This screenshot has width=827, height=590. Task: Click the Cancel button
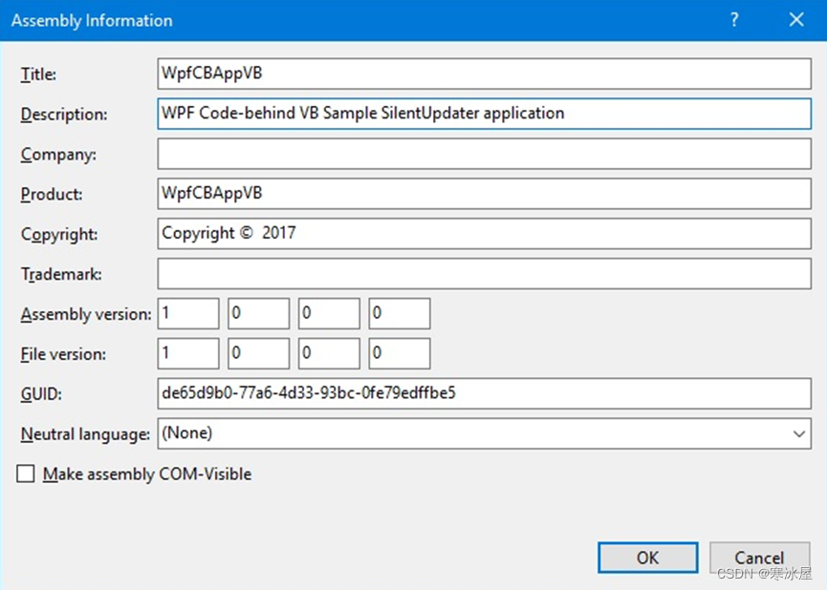(759, 558)
